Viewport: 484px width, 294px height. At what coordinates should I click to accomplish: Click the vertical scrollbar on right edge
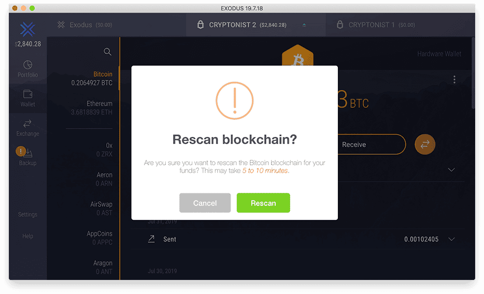click(x=473, y=73)
